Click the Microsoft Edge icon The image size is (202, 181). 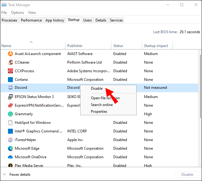pyautogui.click(x=10, y=148)
